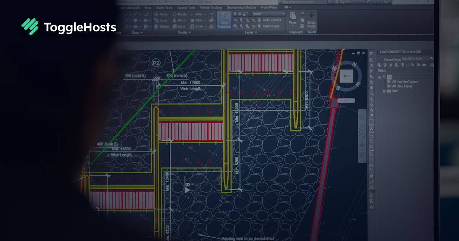
Task: Click the Make Current layer button
Action: pyautogui.click(x=269, y=20)
